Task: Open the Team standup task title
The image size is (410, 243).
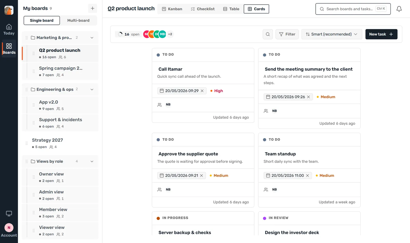Action: click(280, 154)
